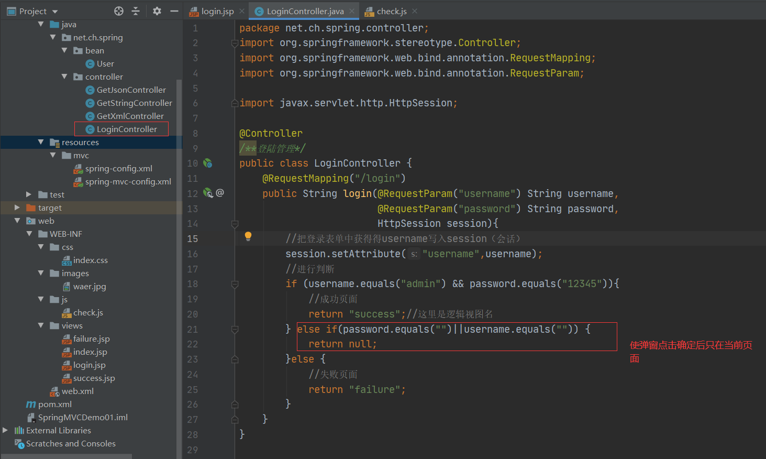Viewport: 766px width, 459px height.
Task: Switch to the login.jsp tab
Action: 217,11
